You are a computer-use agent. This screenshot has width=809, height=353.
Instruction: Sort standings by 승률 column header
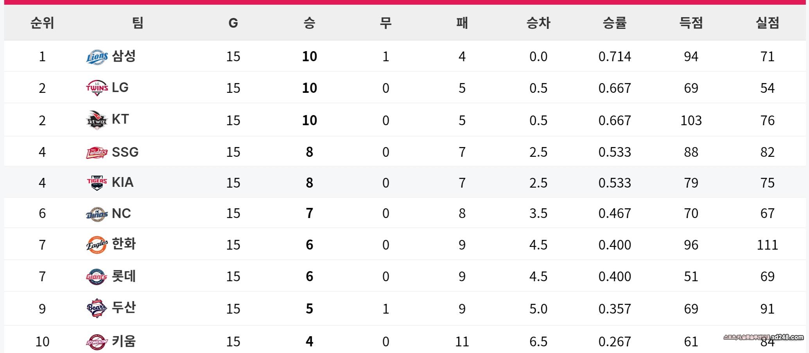(614, 23)
